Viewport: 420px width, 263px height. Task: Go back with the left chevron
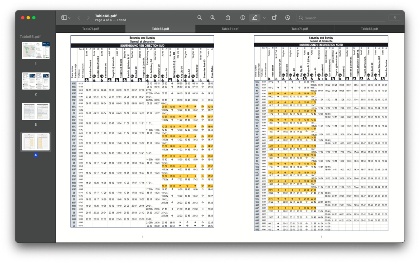[x=79, y=18]
